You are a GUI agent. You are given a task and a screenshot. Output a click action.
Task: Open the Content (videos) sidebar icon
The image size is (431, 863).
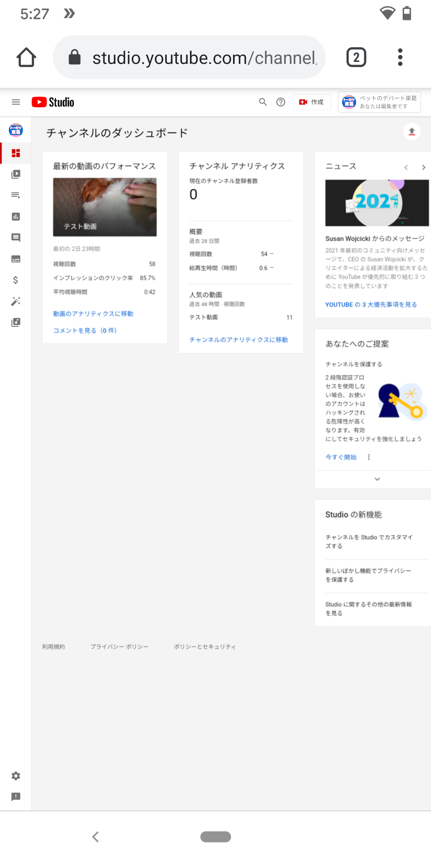pos(16,174)
